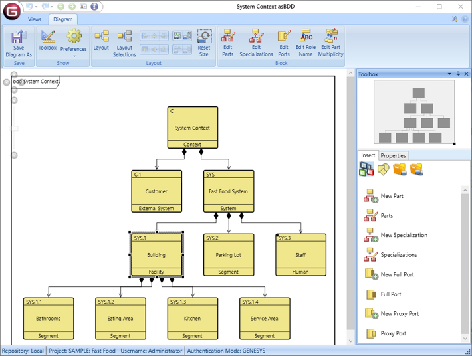
Task: Choose New Proxy Port from Toolbox
Action: pos(400,314)
